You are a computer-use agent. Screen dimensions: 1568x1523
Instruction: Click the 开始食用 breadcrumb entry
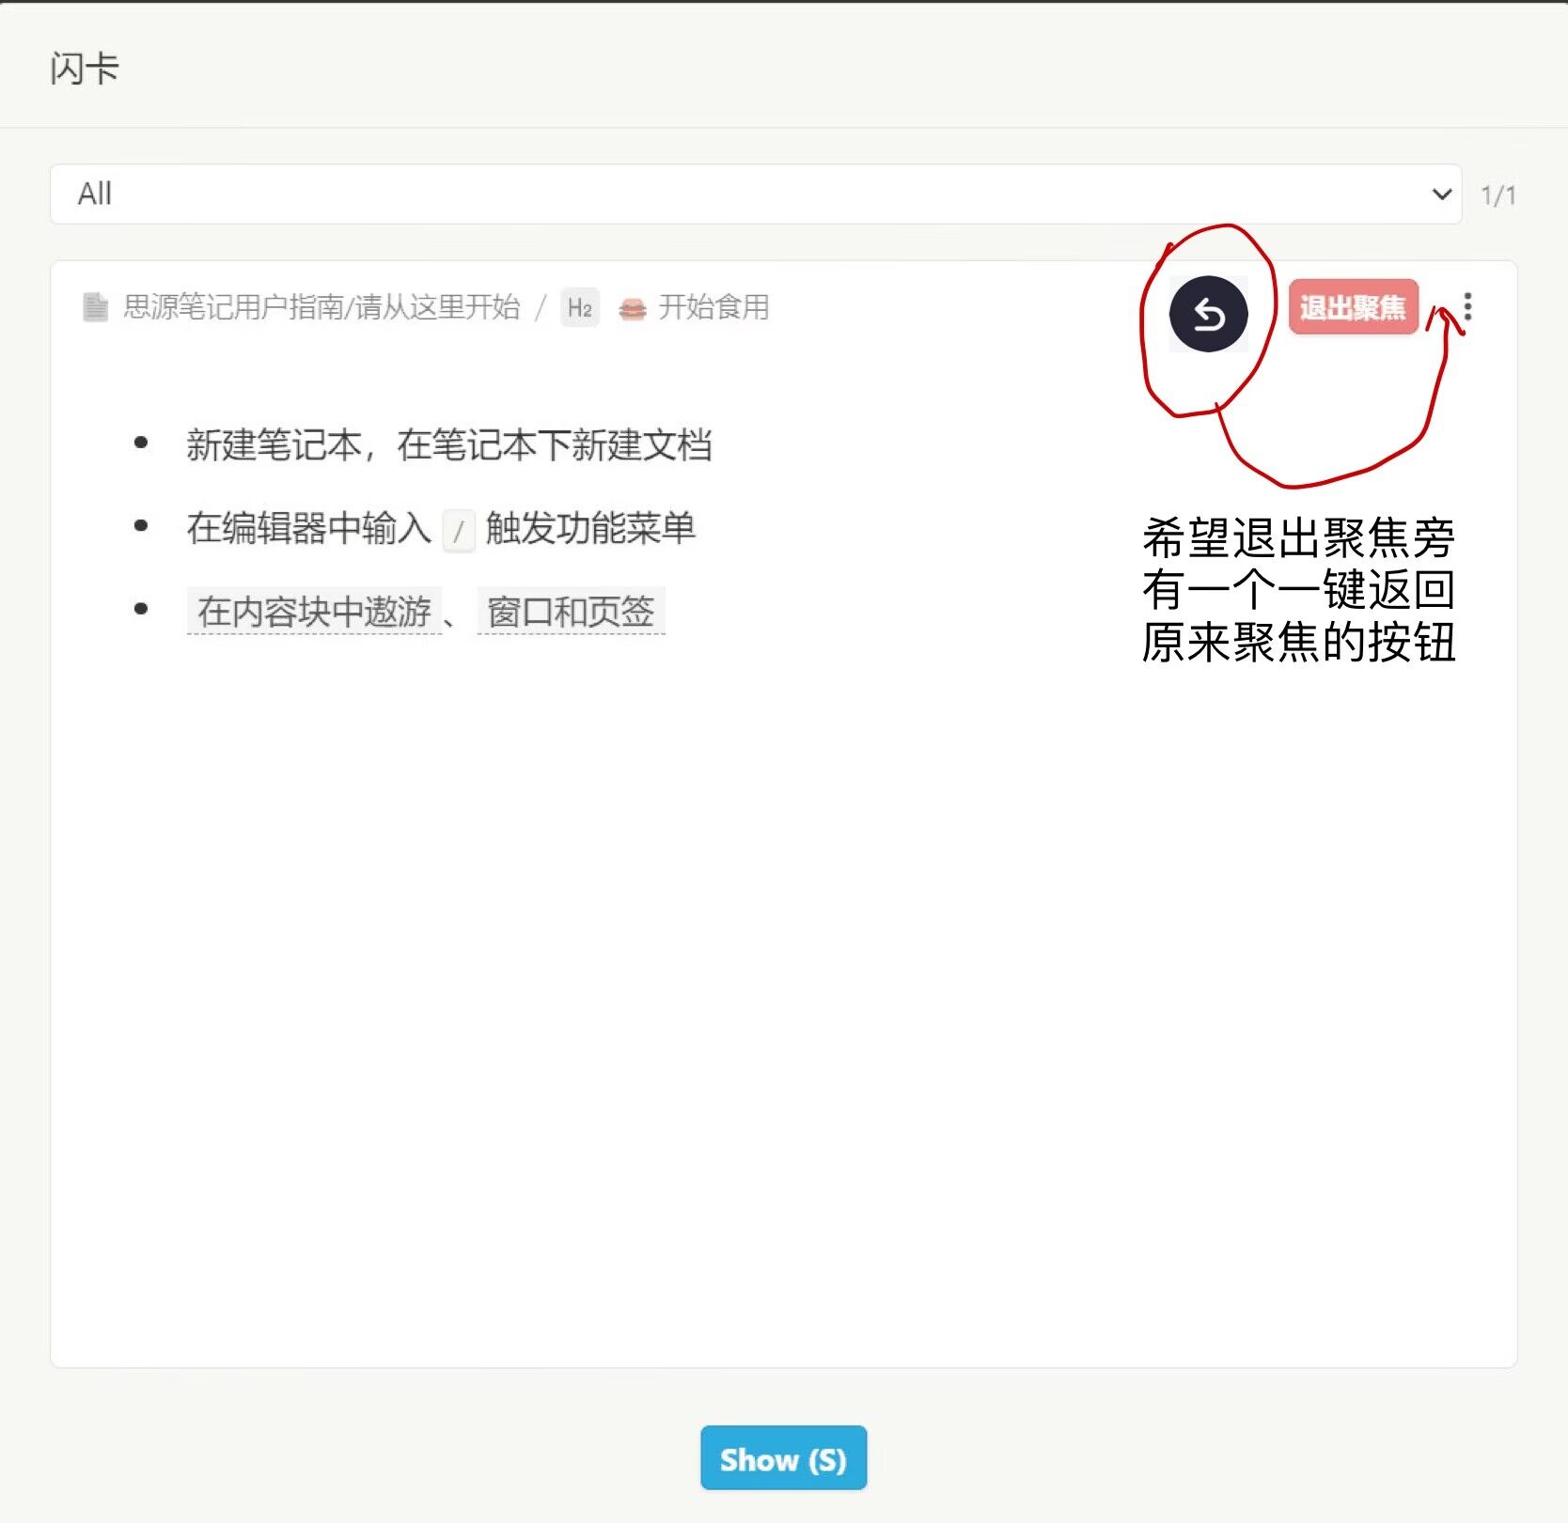click(713, 308)
